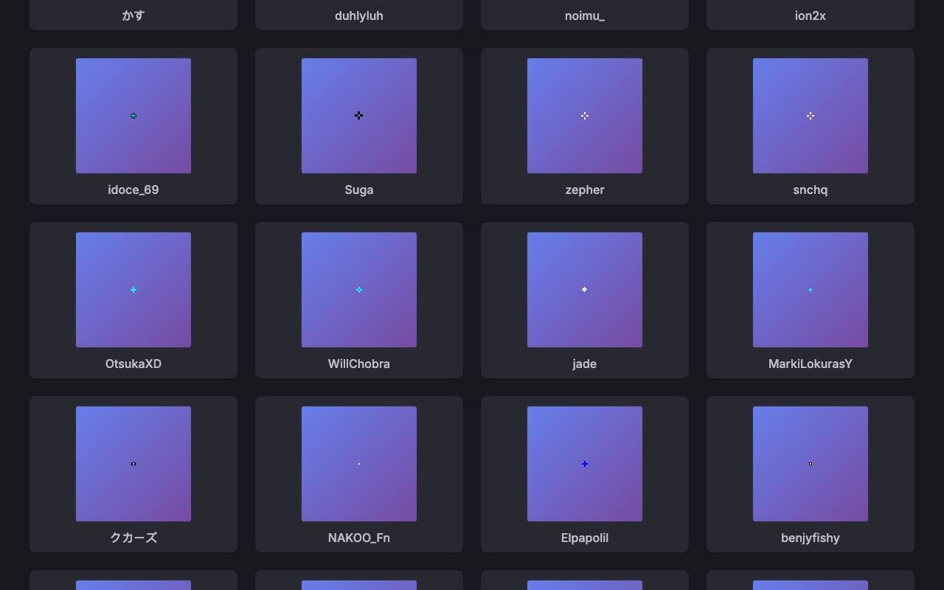Open WillChobra crosshair preview thumbnail

(x=359, y=290)
